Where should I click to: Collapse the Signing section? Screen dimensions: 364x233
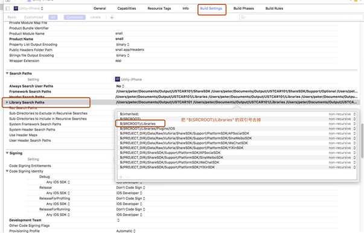7,153
